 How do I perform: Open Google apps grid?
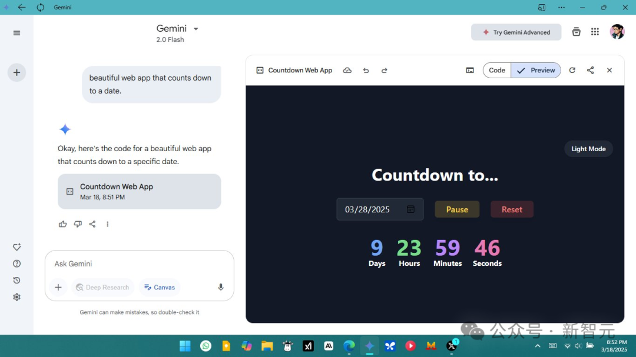(x=595, y=32)
